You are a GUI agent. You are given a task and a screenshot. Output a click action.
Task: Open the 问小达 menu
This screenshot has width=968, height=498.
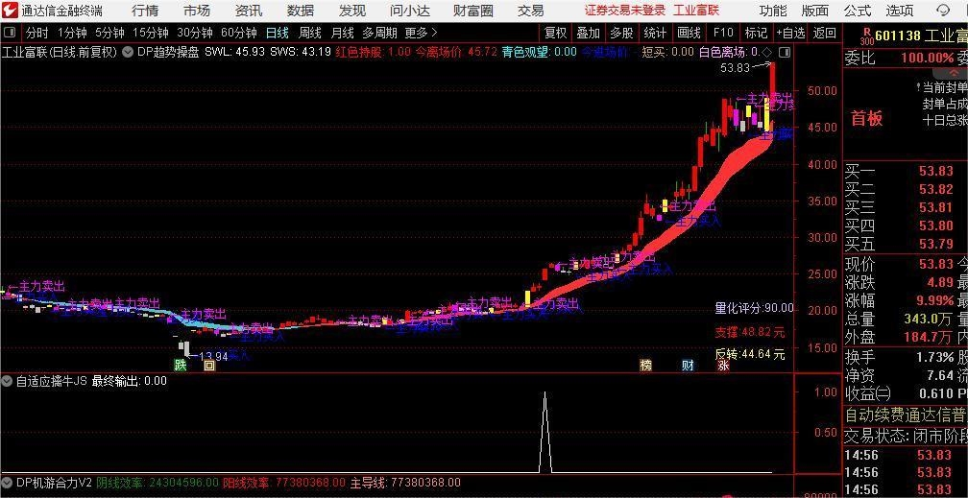click(410, 11)
